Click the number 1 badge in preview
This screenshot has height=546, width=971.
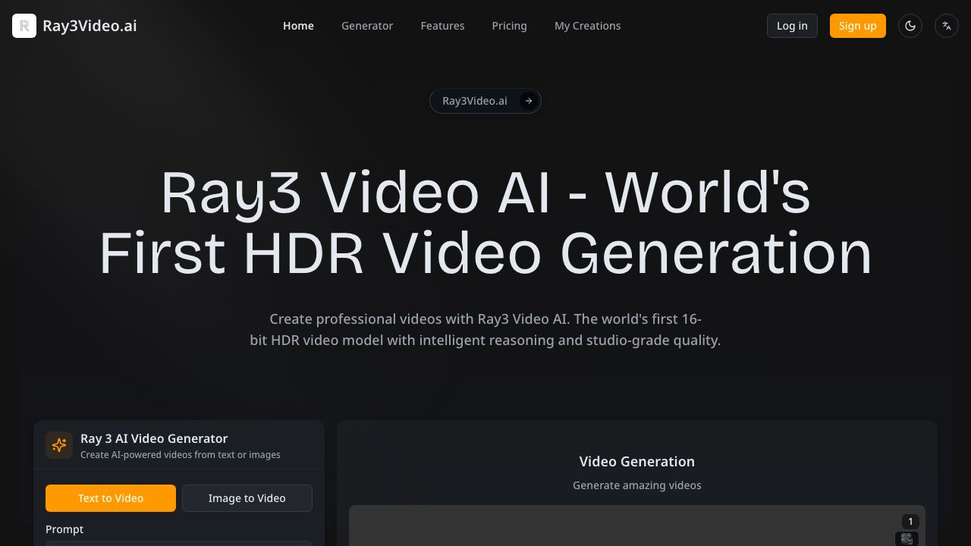coord(910,522)
